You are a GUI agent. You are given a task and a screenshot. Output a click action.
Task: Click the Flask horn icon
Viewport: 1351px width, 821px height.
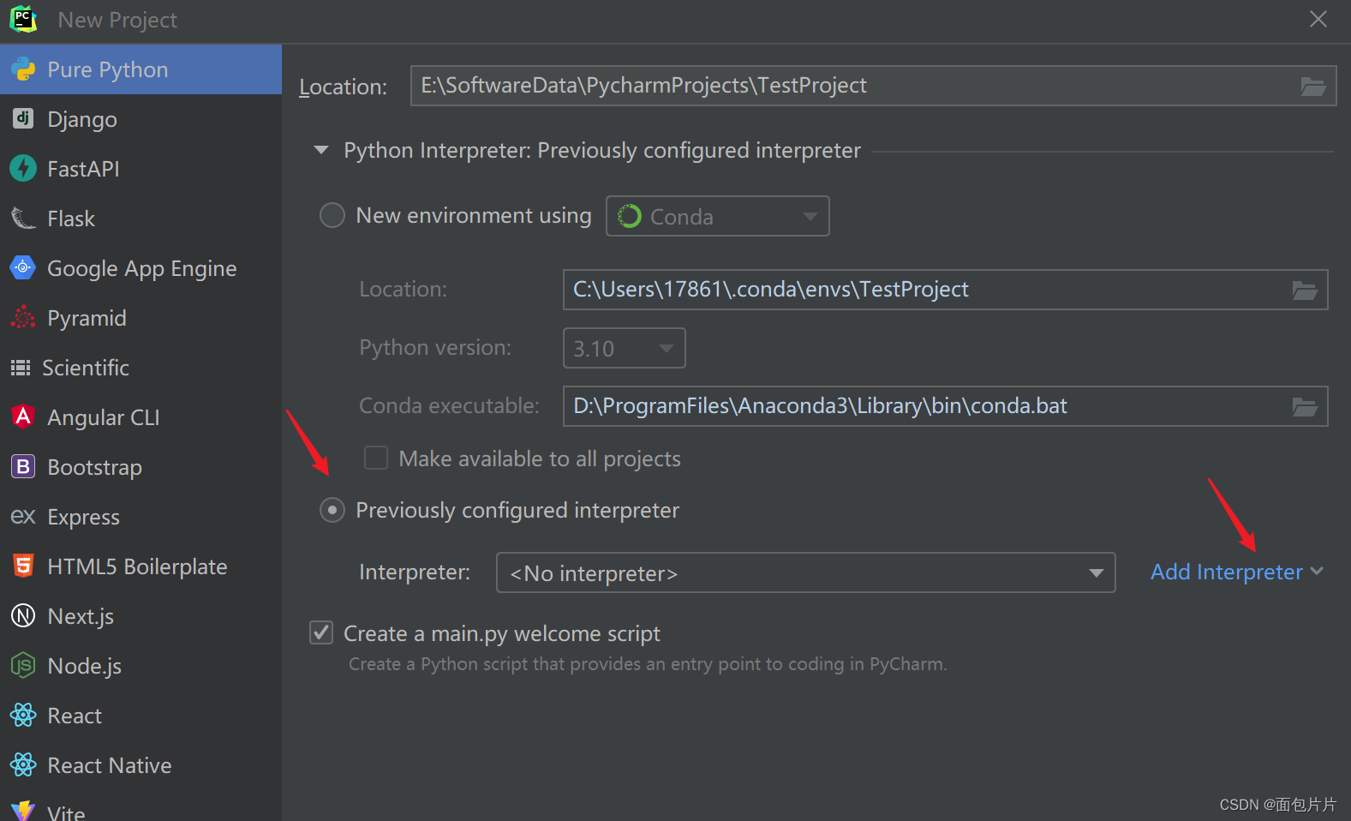23,218
